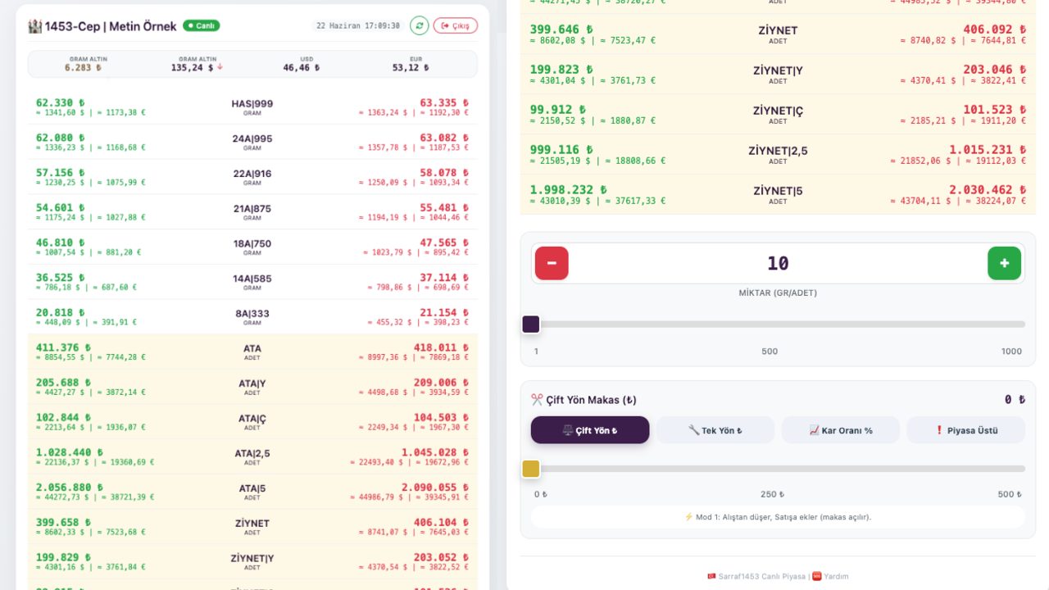Screen dimensions: 1049x590
Task: Log out with the Çıkış button
Action: click(455, 25)
